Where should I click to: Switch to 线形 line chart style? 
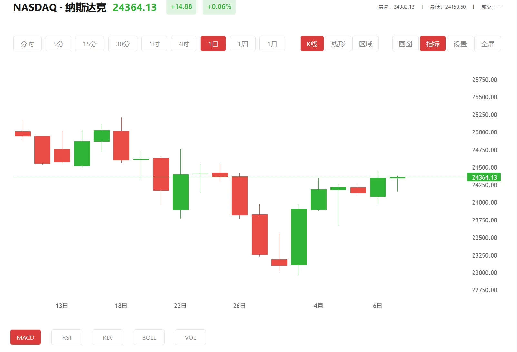pyautogui.click(x=338, y=44)
